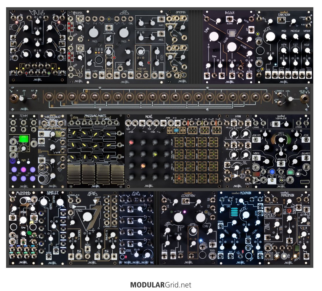Select the Pressure Points module
Viewport: 322px width, 291px height.
tap(96, 151)
